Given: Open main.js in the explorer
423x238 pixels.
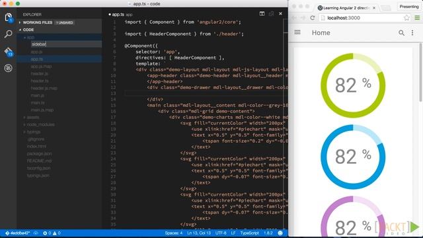Looking at the screenshot, I should (x=37, y=95).
